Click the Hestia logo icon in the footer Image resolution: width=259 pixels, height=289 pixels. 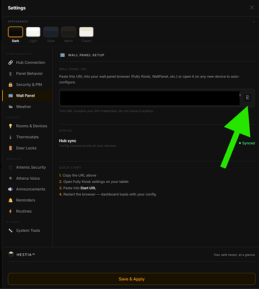pyautogui.click(x=11, y=254)
